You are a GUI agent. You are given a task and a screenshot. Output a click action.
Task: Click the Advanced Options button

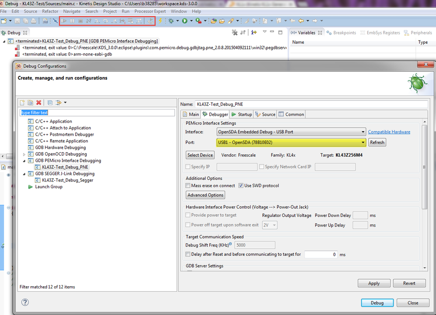pos(205,195)
